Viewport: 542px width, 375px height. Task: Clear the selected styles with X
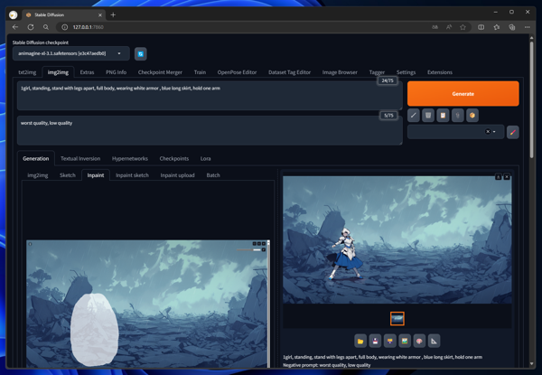pyautogui.click(x=488, y=132)
